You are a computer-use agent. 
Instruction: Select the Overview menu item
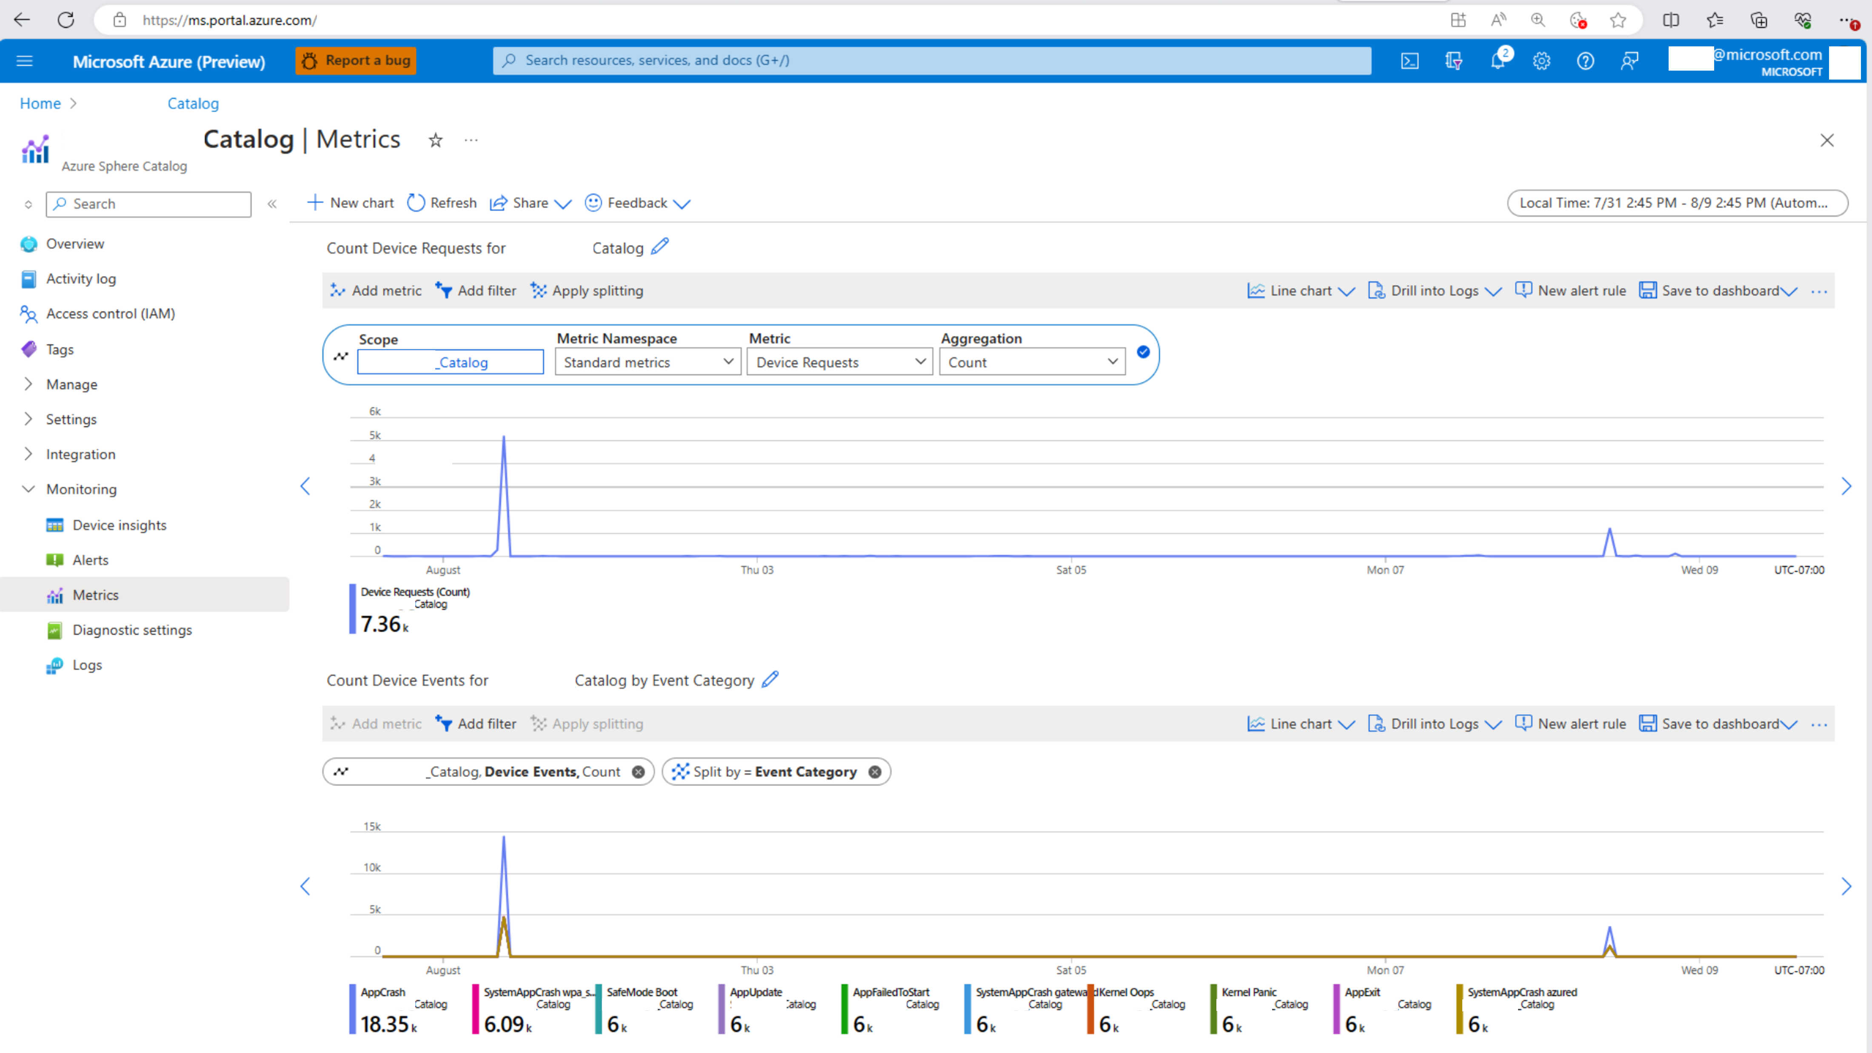74,243
